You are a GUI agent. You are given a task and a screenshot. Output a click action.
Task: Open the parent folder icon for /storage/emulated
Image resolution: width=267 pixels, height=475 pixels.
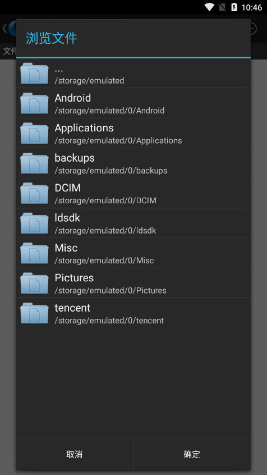click(x=34, y=74)
